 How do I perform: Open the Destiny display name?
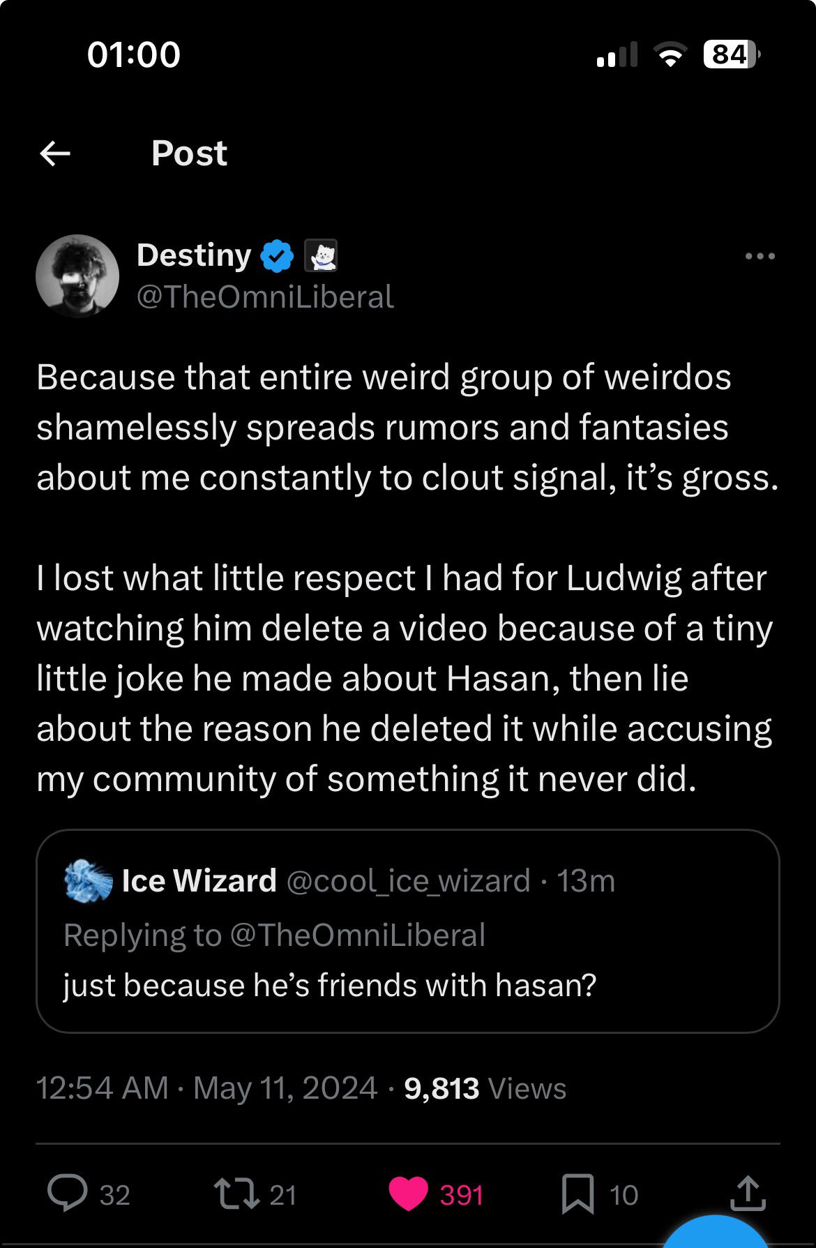[194, 255]
